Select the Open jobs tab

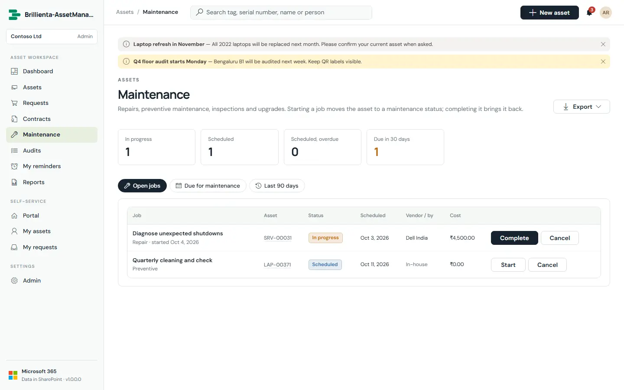pyautogui.click(x=142, y=186)
